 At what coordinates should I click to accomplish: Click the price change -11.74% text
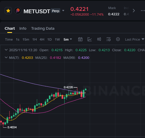point(97,14)
